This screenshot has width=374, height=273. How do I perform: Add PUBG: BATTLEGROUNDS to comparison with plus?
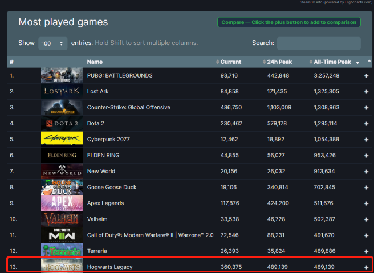[x=367, y=76]
